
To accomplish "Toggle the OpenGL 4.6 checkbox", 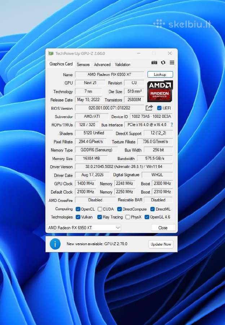I will 147,217.
